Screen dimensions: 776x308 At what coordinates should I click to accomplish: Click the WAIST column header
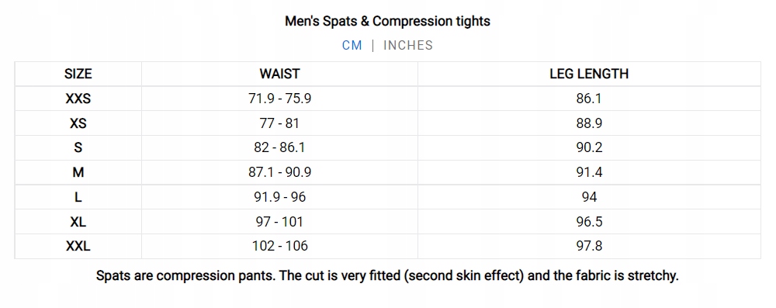279,74
